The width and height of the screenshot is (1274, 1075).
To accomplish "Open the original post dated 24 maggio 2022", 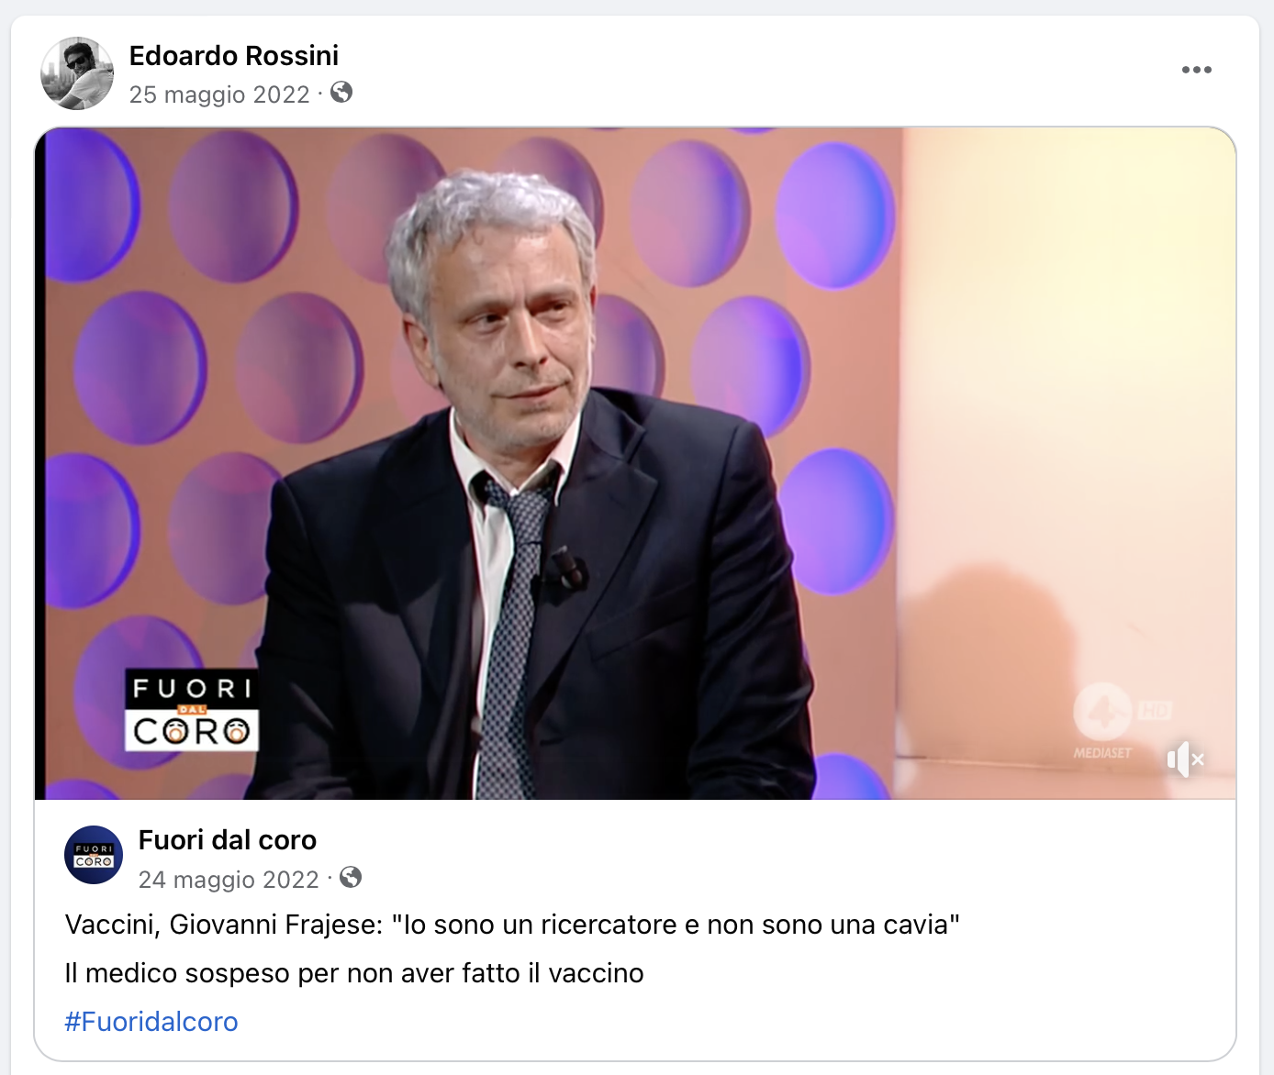I will pyautogui.click(x=229, y=880).
